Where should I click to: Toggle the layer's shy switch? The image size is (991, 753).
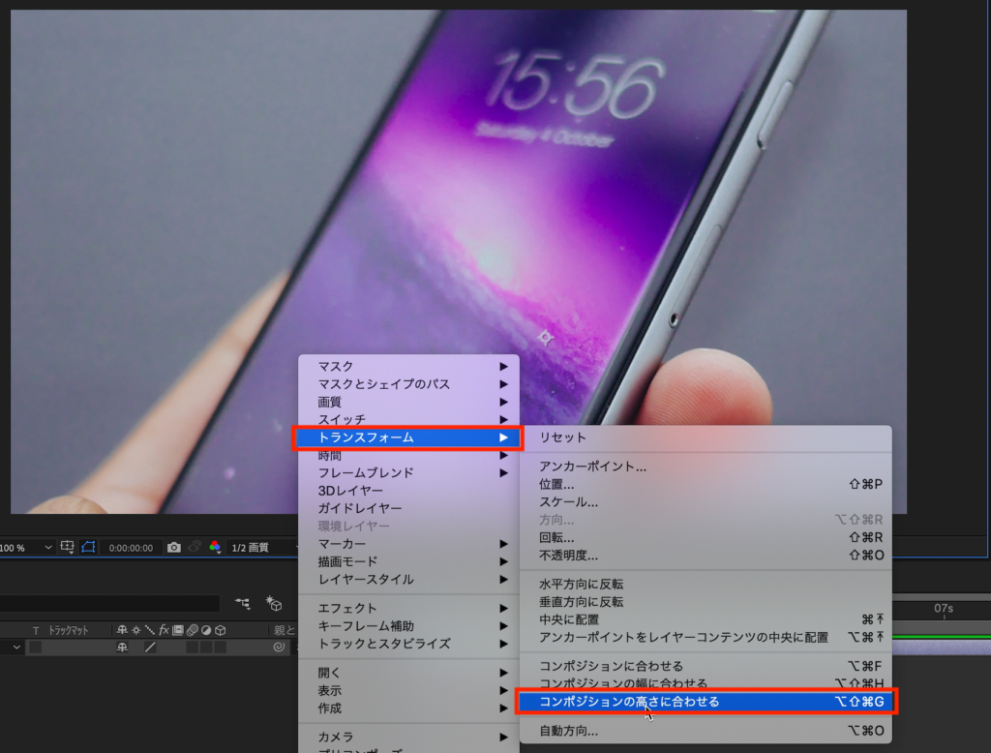coord(122,648)
